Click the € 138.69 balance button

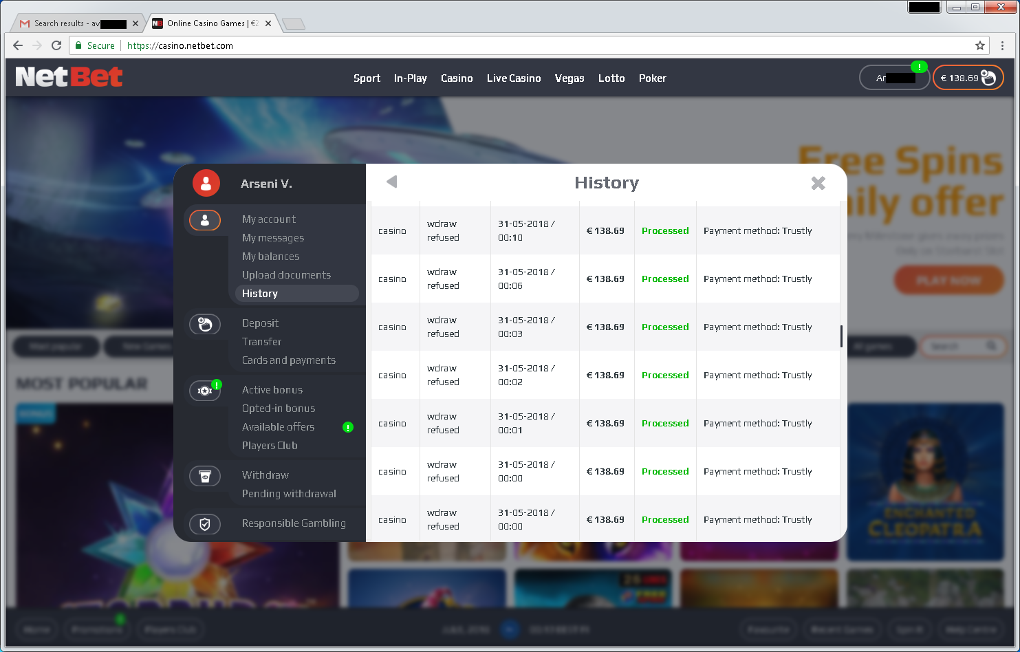968,78
